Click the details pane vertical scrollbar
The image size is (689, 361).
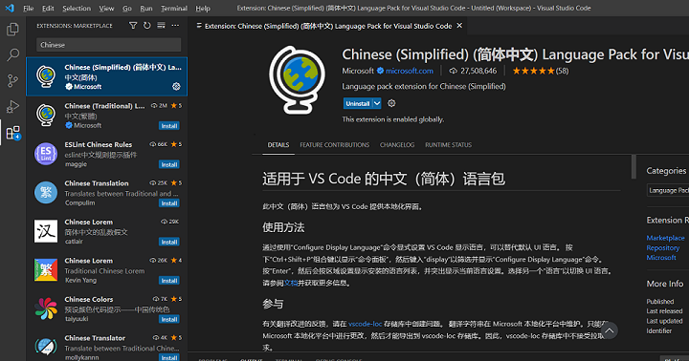point(633,167)
